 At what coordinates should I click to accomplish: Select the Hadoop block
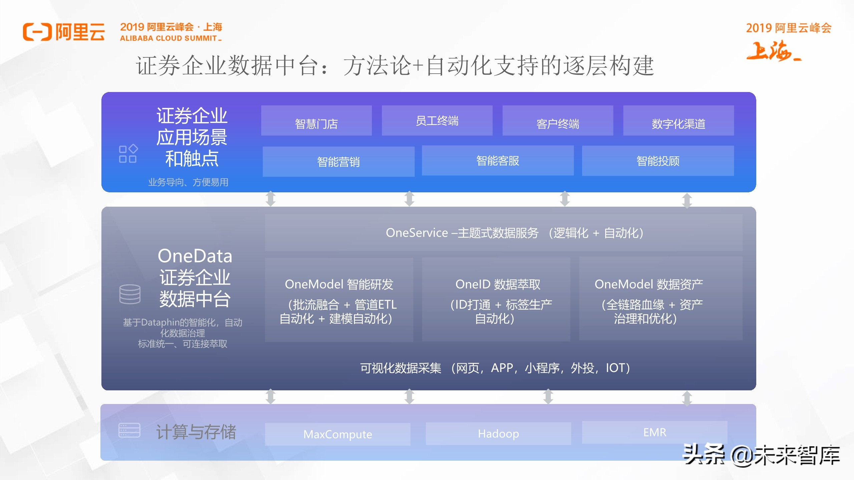tap(498, 433)
